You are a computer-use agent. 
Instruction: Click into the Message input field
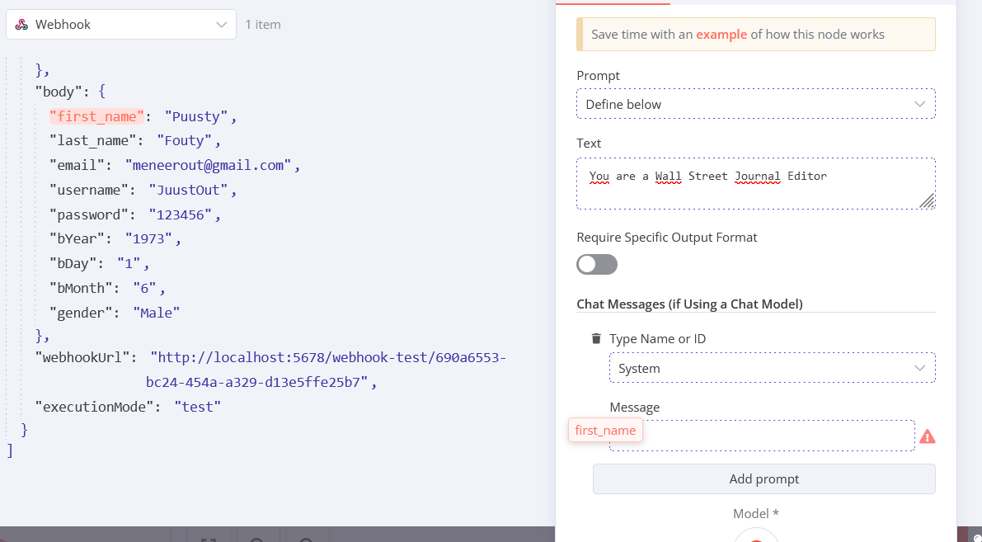(762, 436)
